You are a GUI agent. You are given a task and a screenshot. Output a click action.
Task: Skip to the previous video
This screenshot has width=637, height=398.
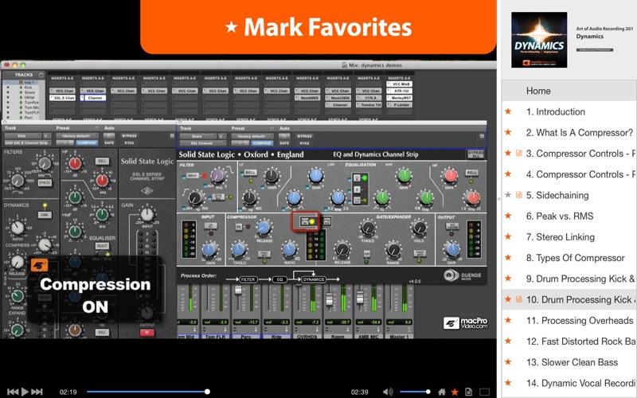13,392
